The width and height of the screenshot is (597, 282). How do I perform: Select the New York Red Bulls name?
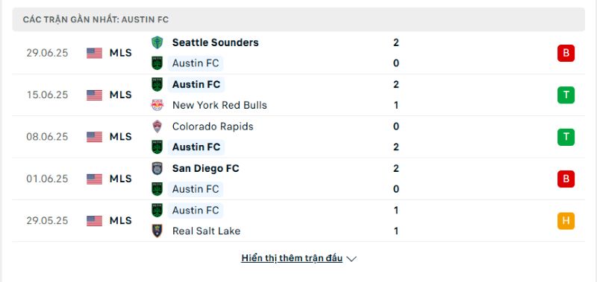[219, 105]
